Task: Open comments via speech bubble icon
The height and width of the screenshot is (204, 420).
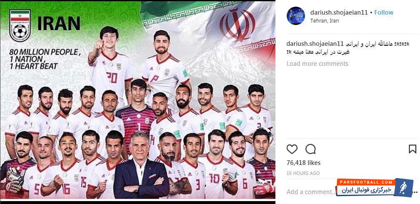Action: pos(310,149)
